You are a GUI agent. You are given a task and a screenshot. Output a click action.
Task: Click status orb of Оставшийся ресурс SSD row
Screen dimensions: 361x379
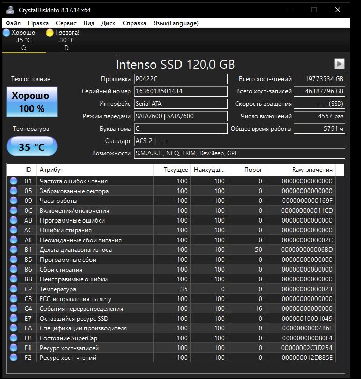[x=13, y=319]
